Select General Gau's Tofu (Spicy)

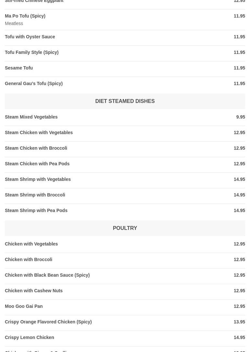click(34, 83)
